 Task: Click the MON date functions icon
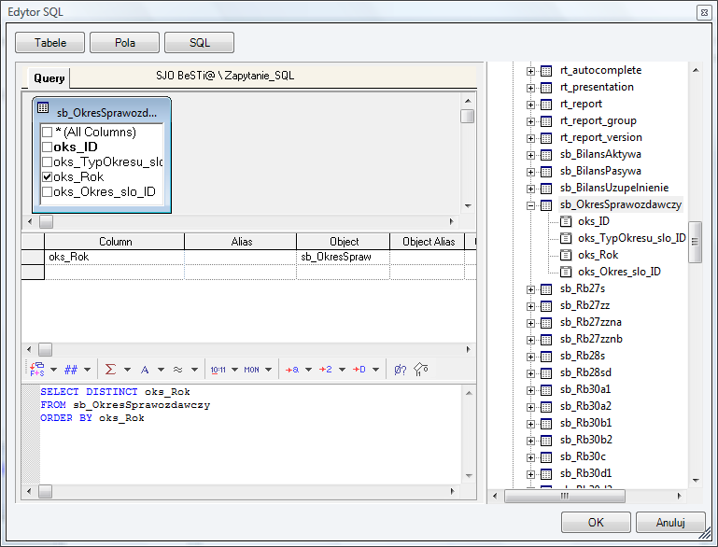click(x=251, y=370)
